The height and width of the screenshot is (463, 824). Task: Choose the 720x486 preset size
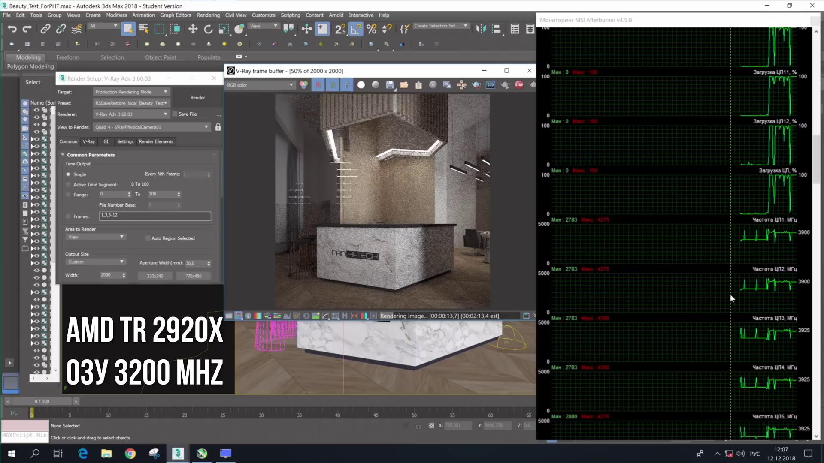[x=193, y=276]
